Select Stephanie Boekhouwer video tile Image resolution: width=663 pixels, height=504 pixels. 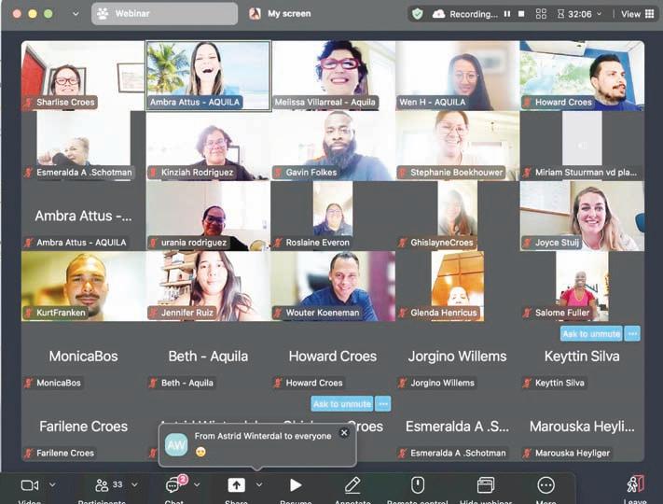coord(458,146)
